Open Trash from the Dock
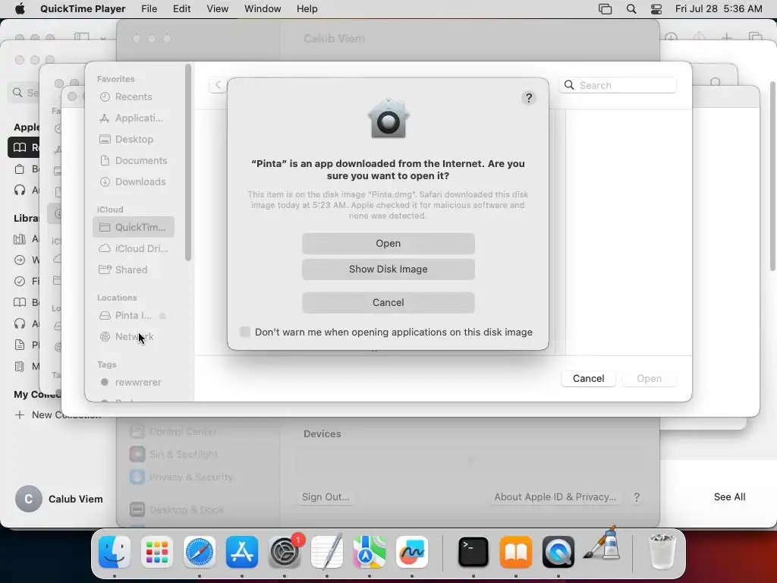The width and height of the screenshot is (777, 583). pyautogui.click(x=662, y=552)
